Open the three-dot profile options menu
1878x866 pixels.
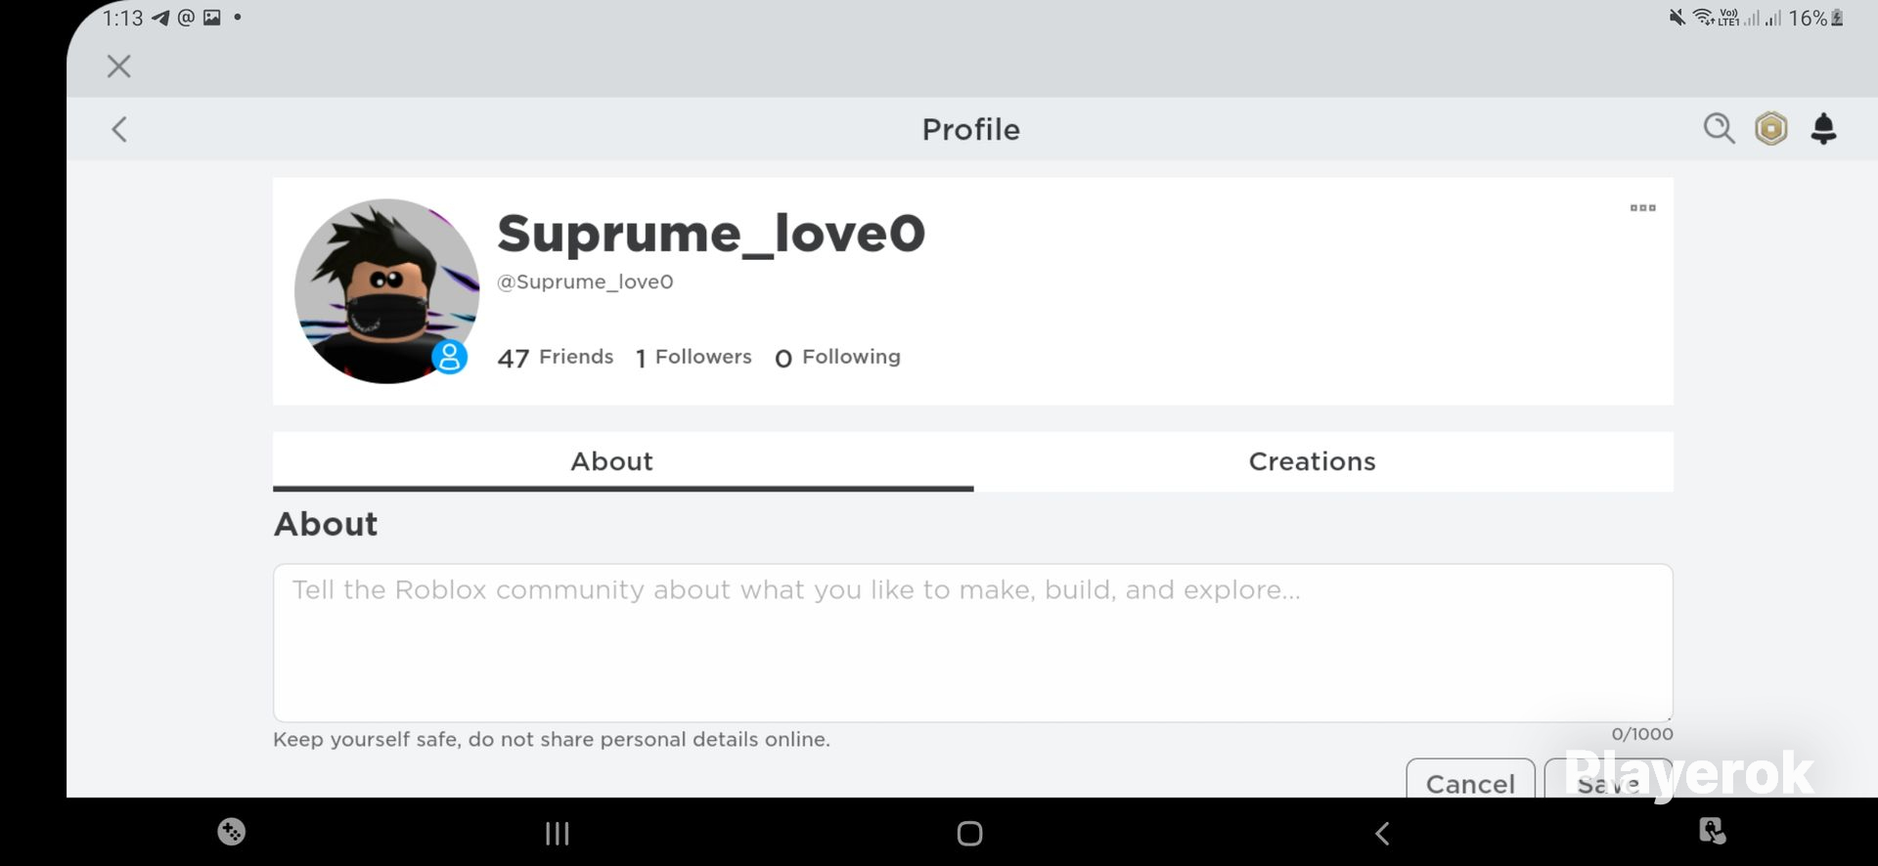pyautogui.click(x=1643, y=207)
